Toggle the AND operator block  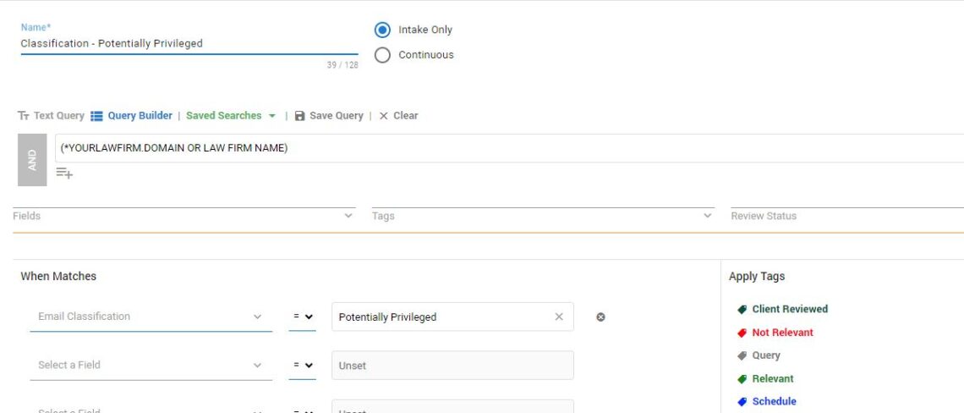(32, 160)
